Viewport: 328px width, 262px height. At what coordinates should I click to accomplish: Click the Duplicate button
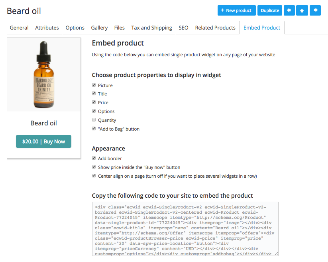click(270, 10)
